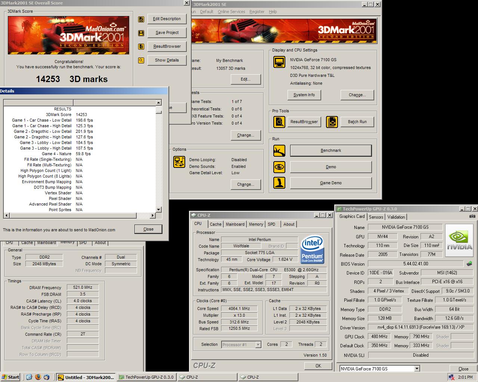Click the Batch Run button
Viewport: 478px width, 382px height.
(x=357, y=122)
